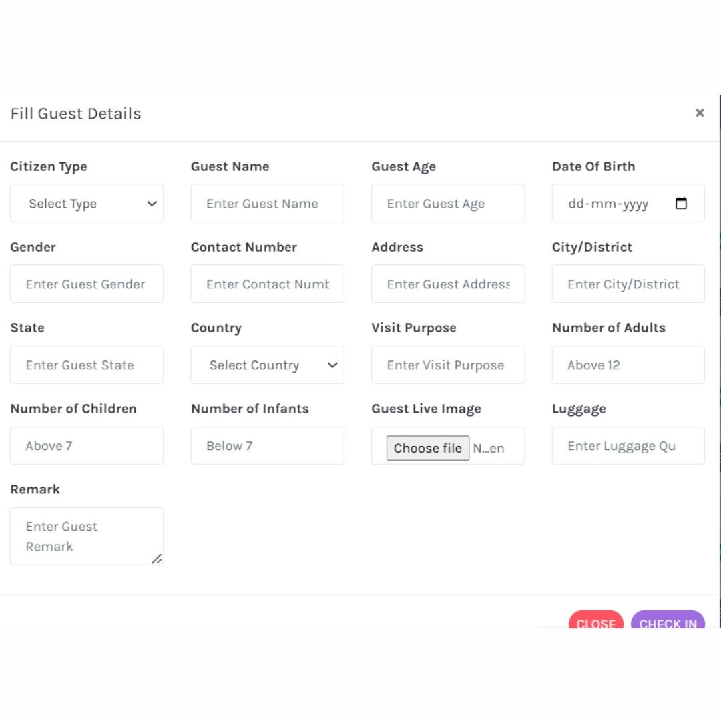The width and height of the screenshot is (721, 721).
Task: Click the calendar icon in Date Of Birth
Action: pyautogui.click(x=681, y=204)
